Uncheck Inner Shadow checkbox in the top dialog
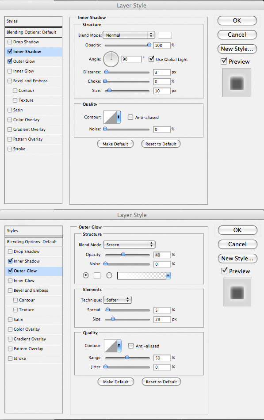Image resolution: width=264 pixels, height=420 pixels. (10, 51)
